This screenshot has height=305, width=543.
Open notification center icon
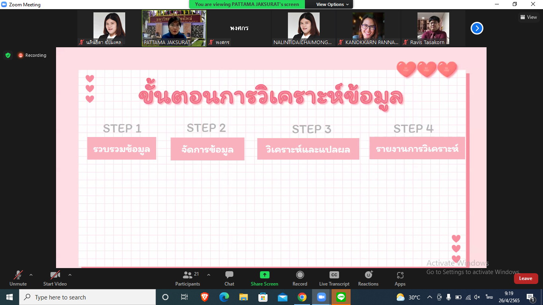(531, 297)
